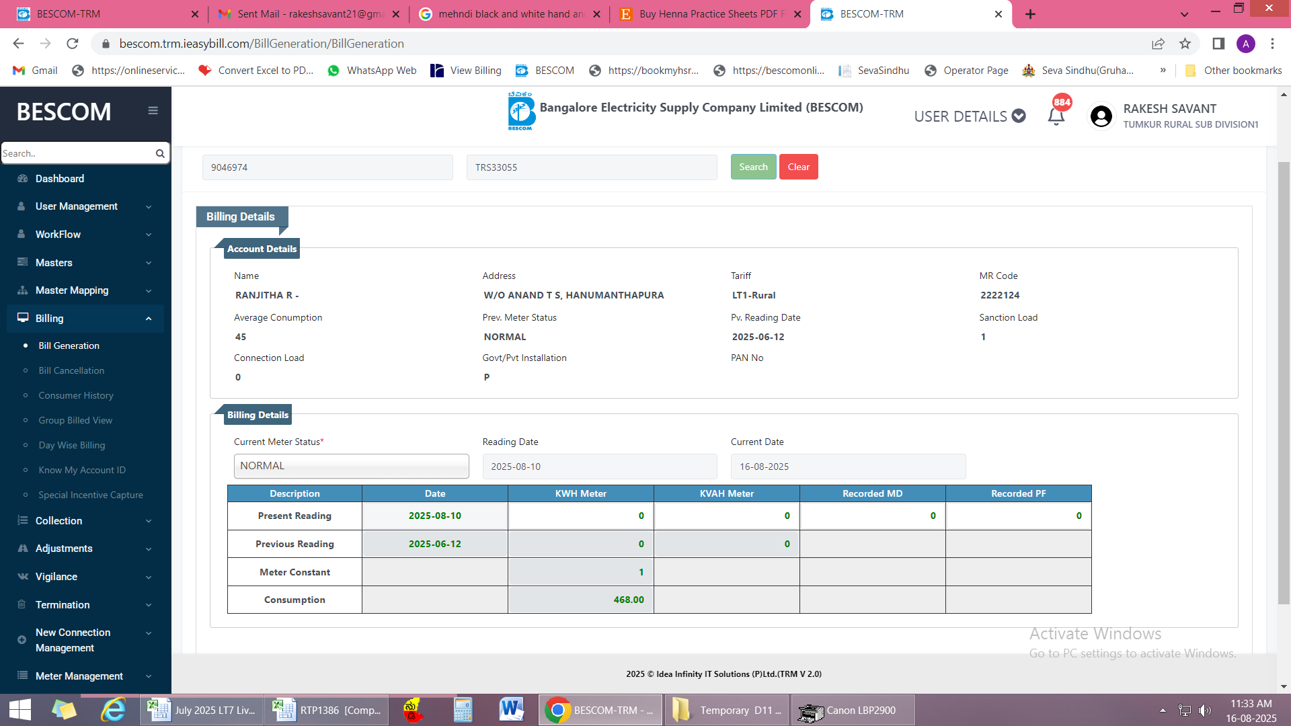Screen dimensions: 1291x726
Task: Open the Calculator taskbar icon
Action: click(463, 710)
